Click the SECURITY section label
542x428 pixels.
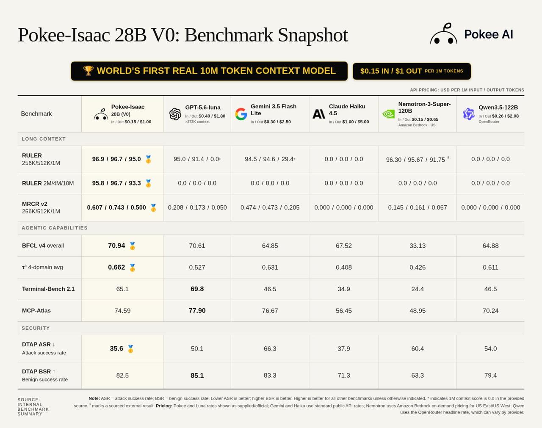click(36, 328)
